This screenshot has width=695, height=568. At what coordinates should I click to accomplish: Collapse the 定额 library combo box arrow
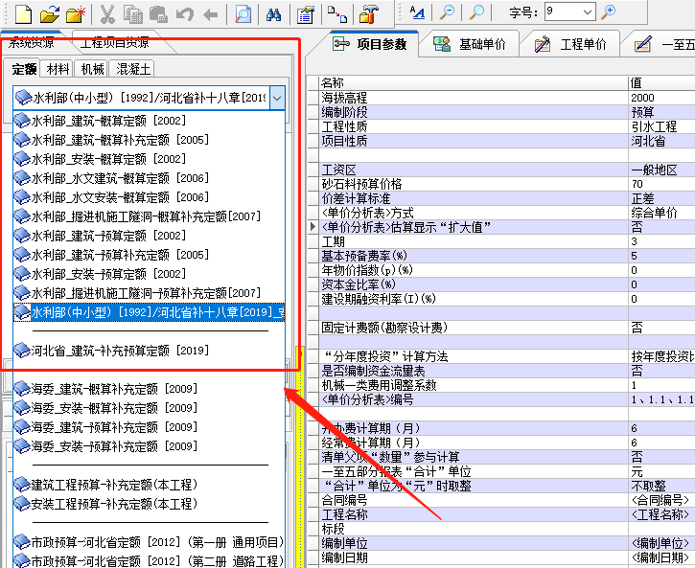point(277,98)
